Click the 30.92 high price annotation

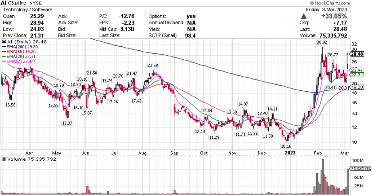click(x=322, y=42)
